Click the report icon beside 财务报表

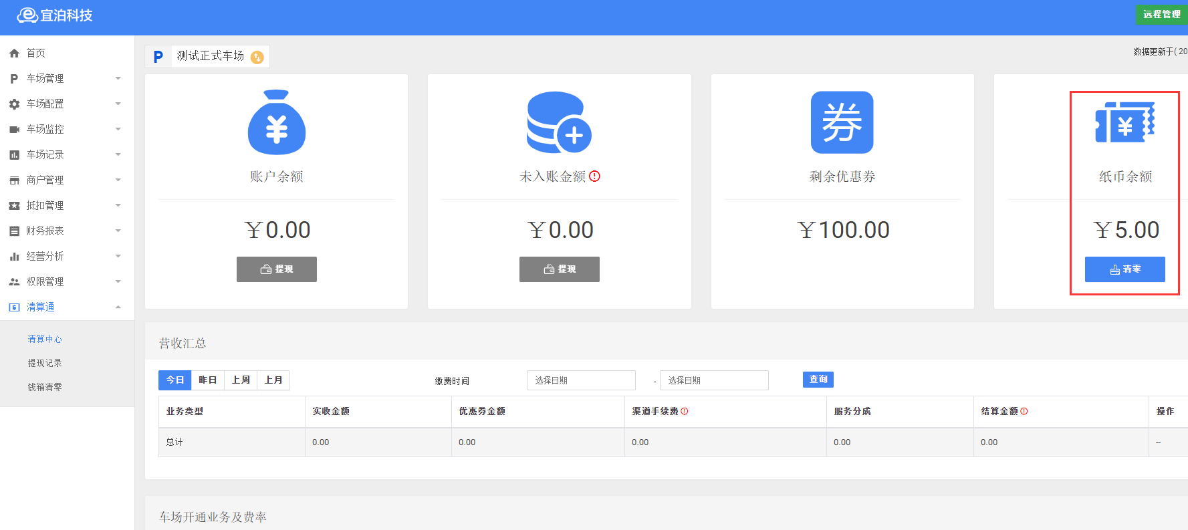coord(14,231)
